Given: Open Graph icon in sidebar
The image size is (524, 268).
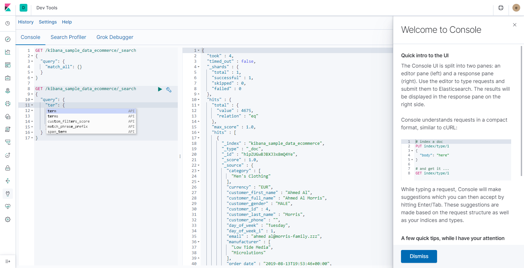Looking at the screenshot, I should click(x=8, y=181).
